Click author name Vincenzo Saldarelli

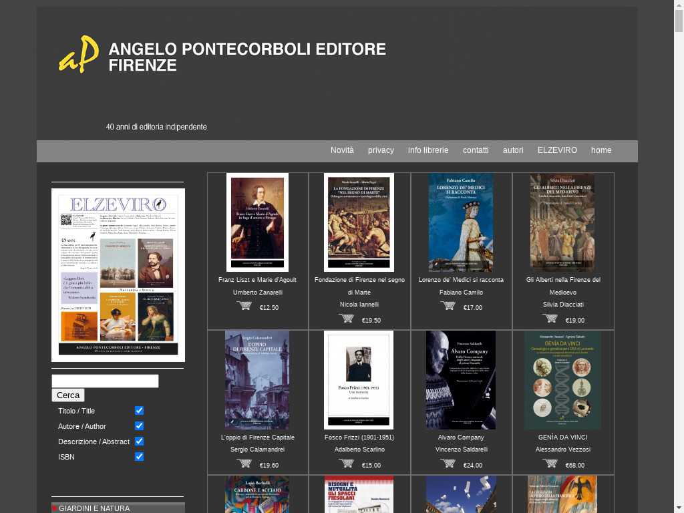click(x=461, y=450)
